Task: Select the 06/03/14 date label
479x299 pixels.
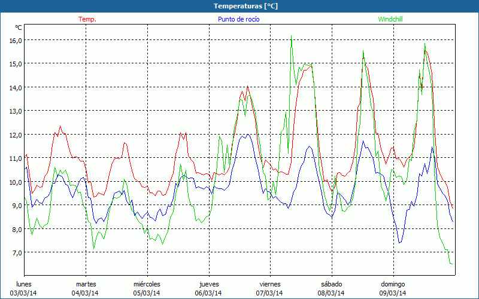Action: pyautogui.click(x=208, y=293)
